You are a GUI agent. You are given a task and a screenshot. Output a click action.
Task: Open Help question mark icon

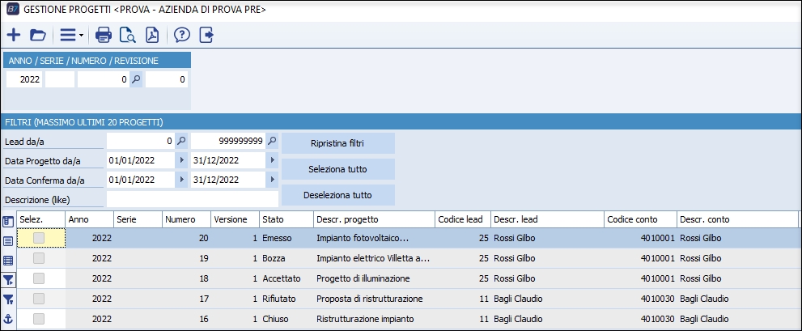click(x=181, y=35)
